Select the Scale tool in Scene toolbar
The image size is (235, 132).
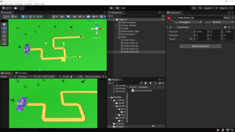point(4,36)
